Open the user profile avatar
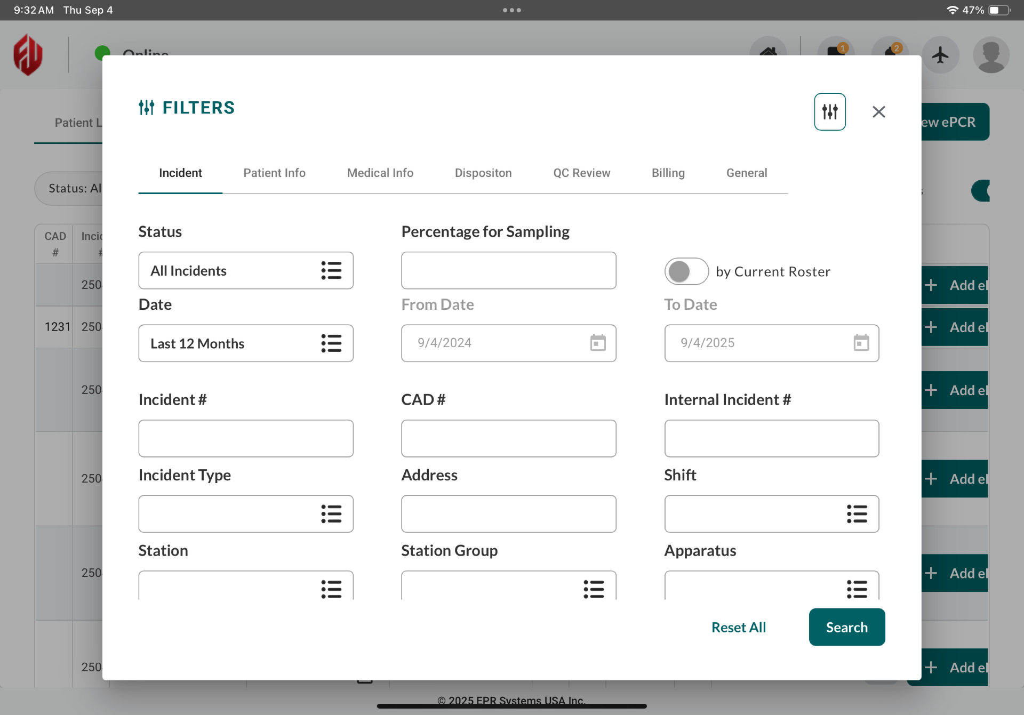Screen dimensions: 1024x715 pos(991,55)
